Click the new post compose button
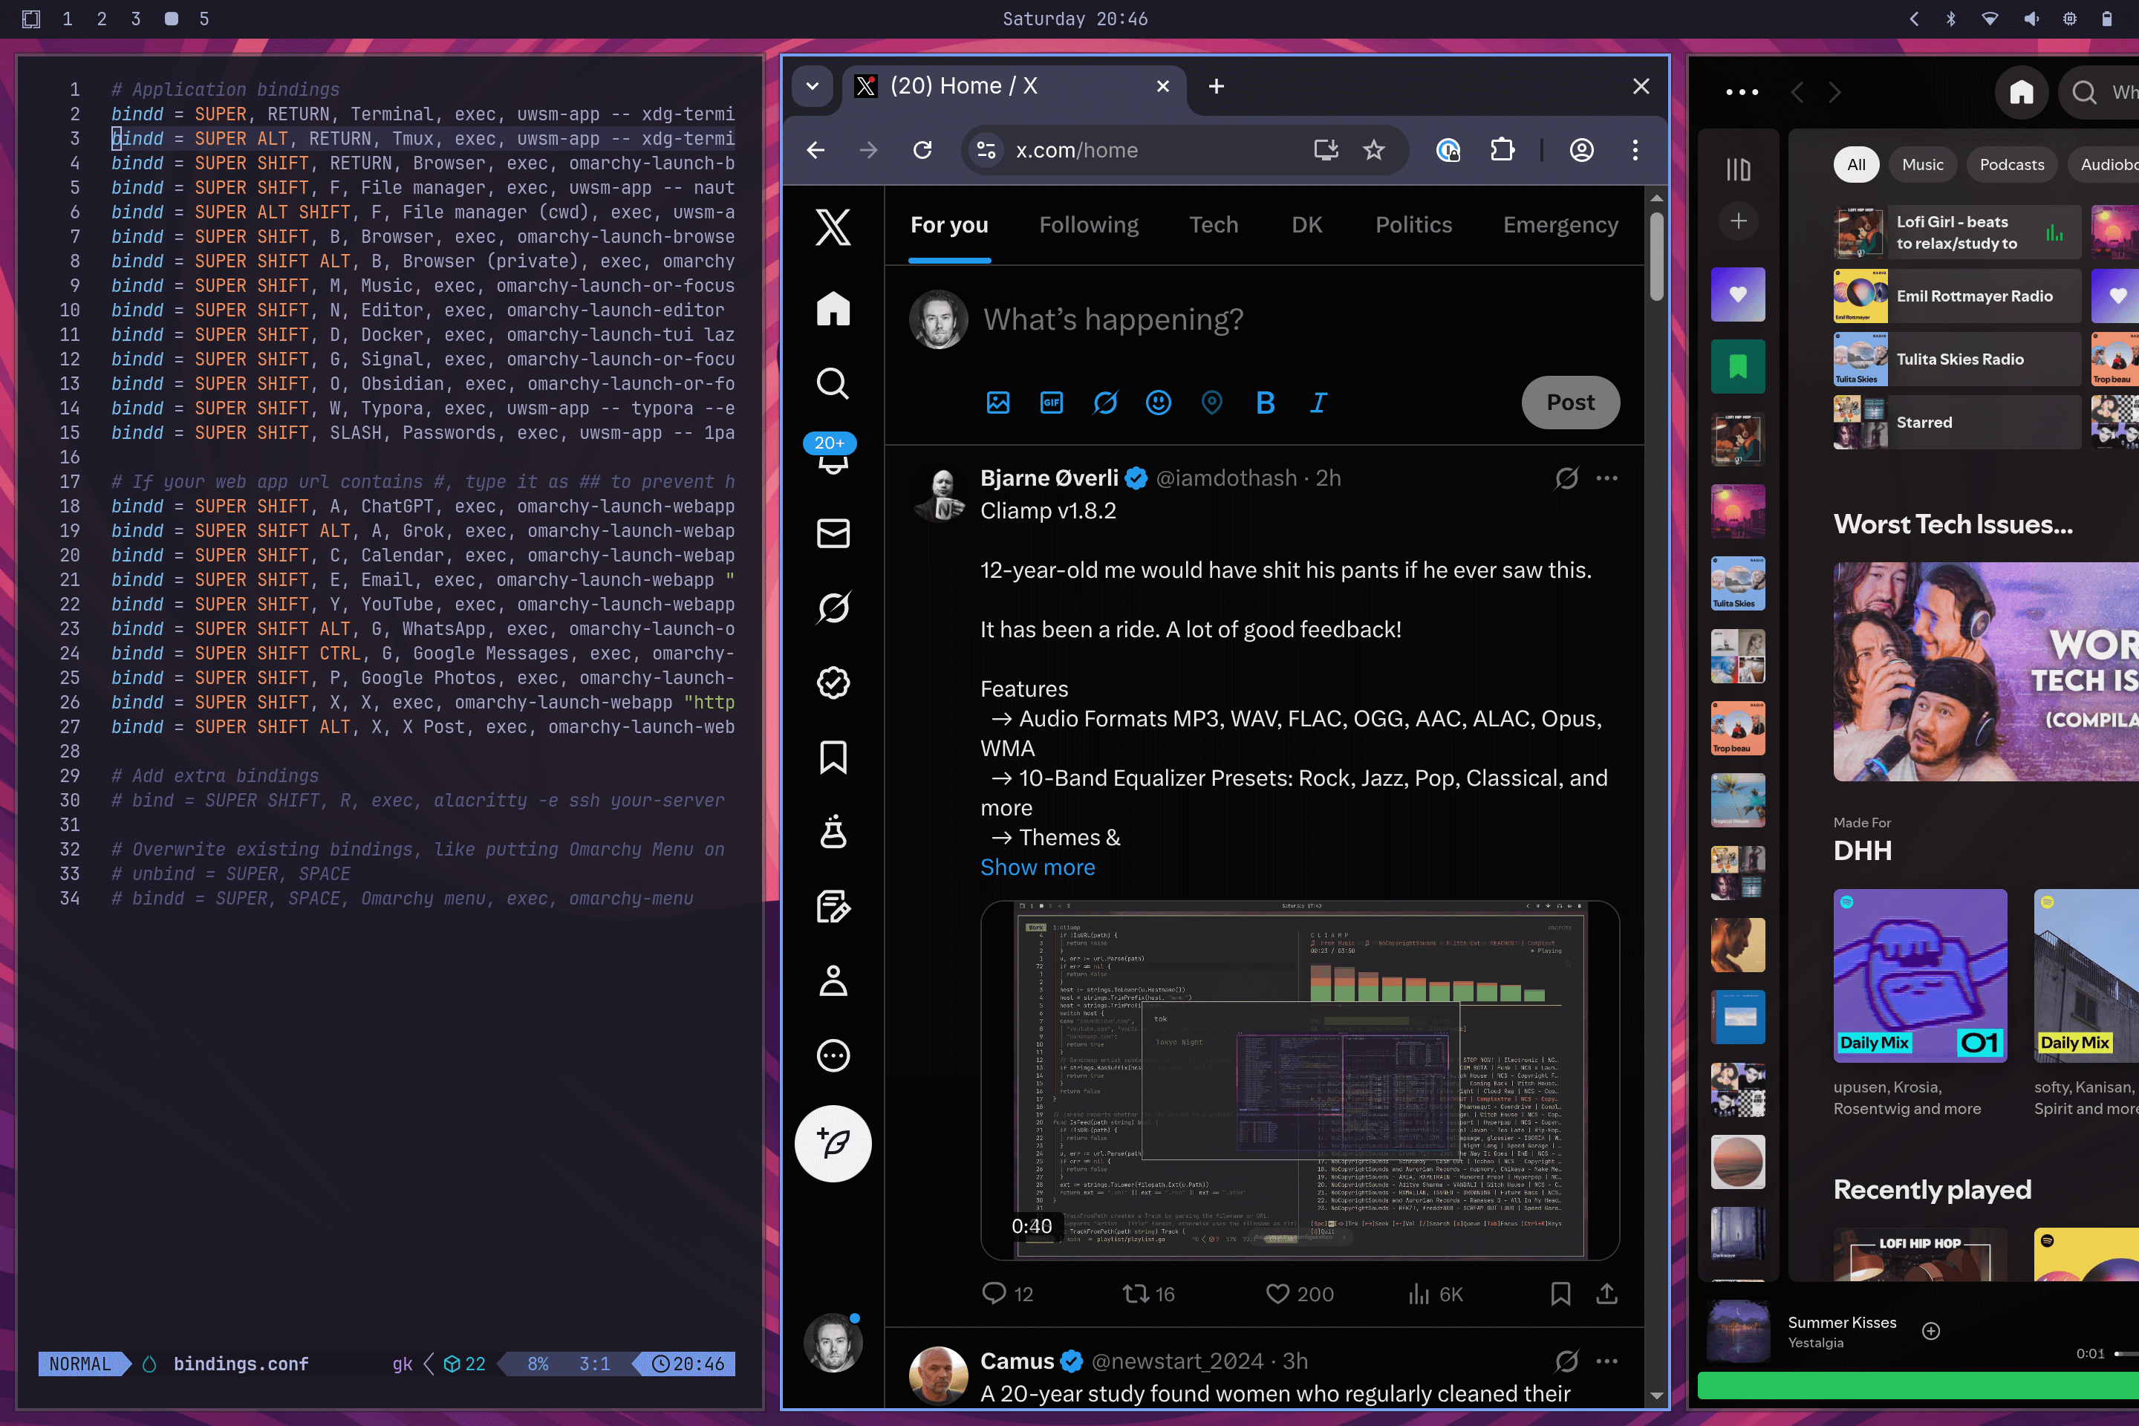 pos(832,1143)
